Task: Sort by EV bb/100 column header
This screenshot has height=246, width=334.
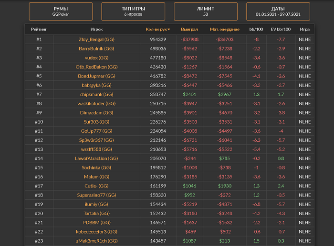Action: [281, 30]
